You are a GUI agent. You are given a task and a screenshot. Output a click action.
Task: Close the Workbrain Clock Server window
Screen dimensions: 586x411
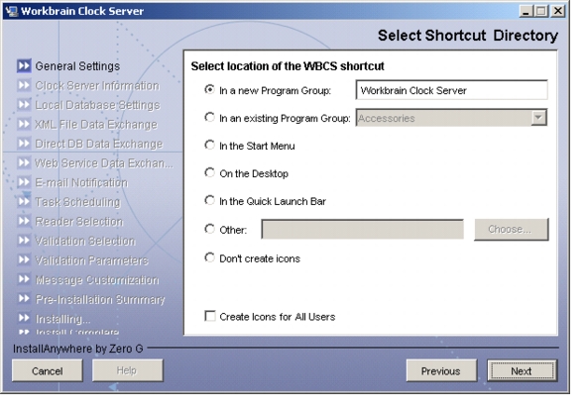tap(558, 11)
